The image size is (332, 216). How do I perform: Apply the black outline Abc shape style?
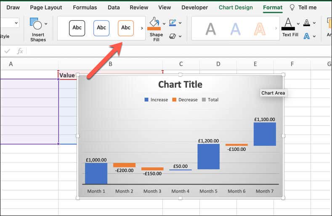pos(77,28)
